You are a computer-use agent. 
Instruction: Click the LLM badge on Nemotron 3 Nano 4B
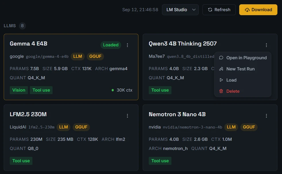231,127
